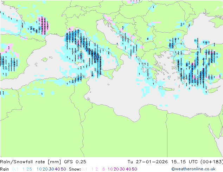Image resolution: width=223 pixels, height=172 pixels.
Task: Click the '15..15 UTC' time label
Action: point(184,162)
